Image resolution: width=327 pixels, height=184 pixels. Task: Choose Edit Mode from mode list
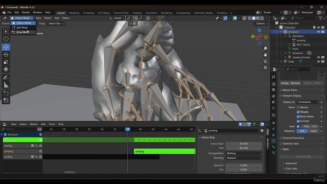[x=23, y=28]
